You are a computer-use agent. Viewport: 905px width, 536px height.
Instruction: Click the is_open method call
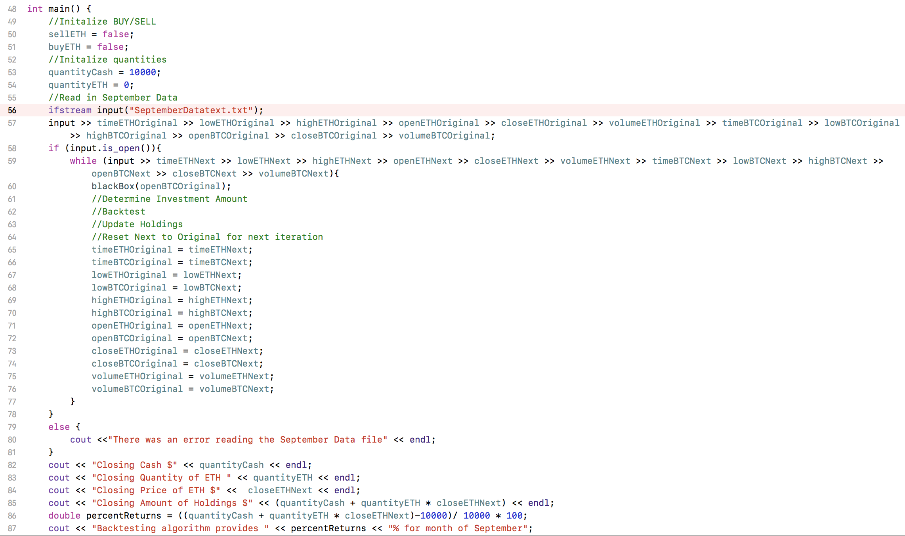tap(121, 148)
